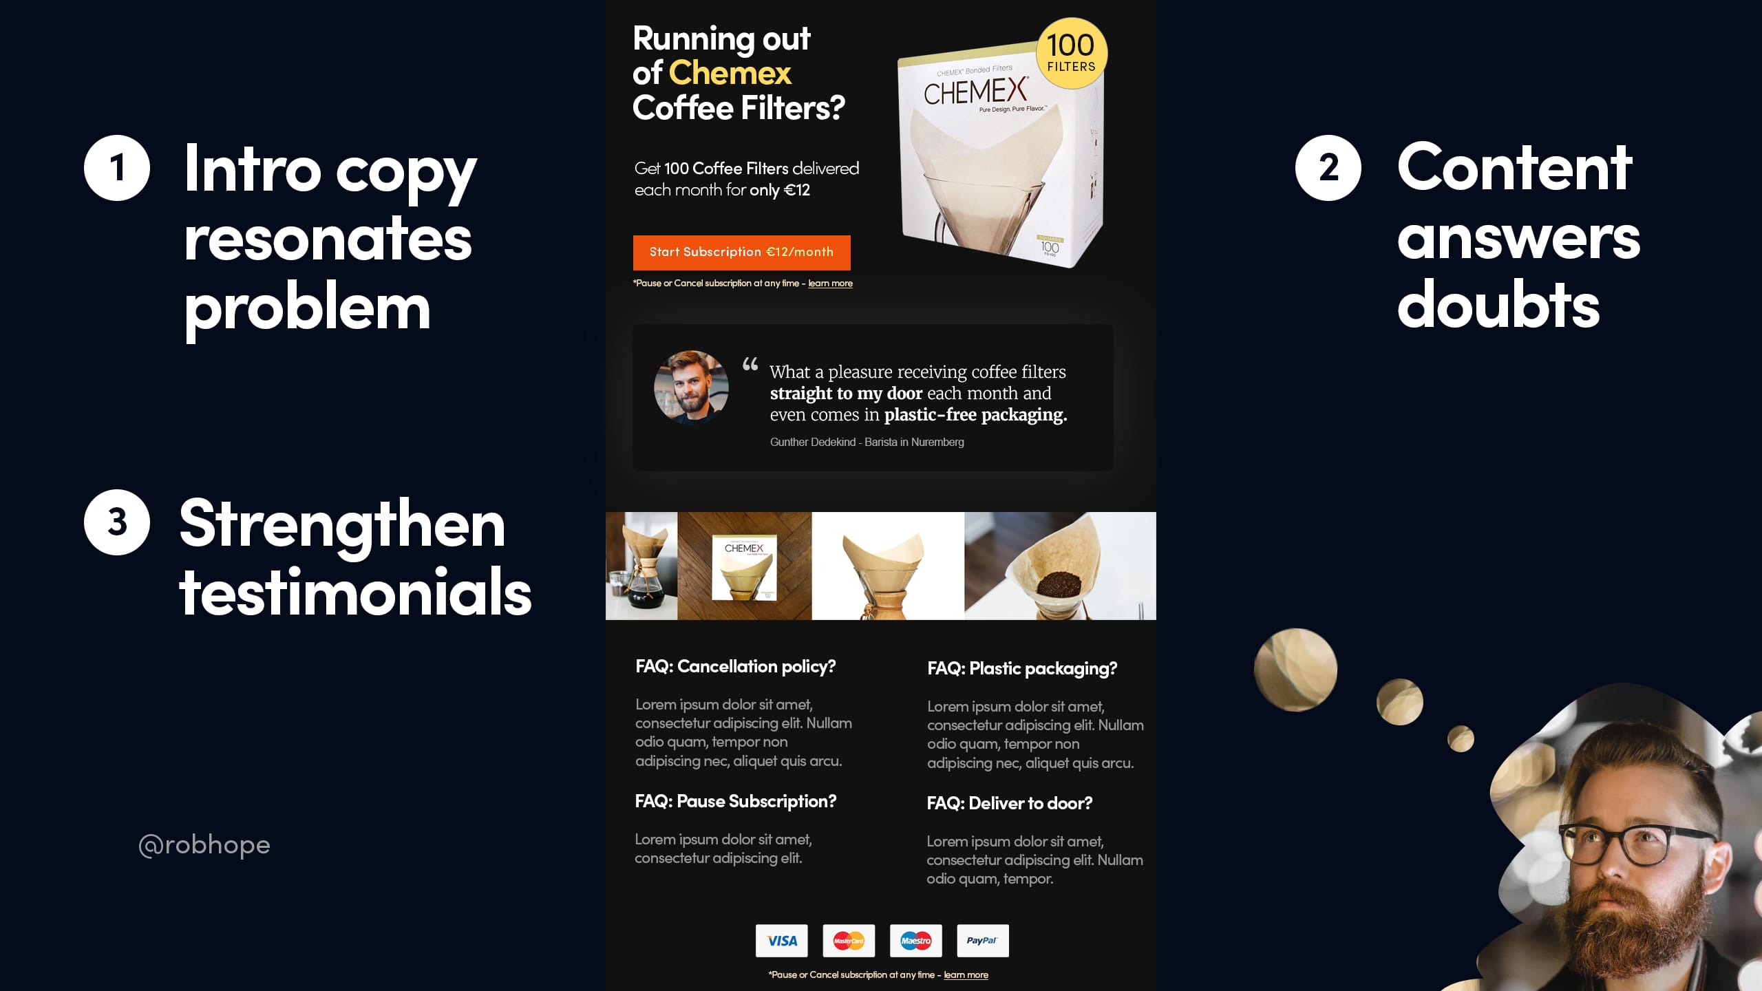Screen dimensions: 1762x991
Task: Toggle plastic-free packaging preference
Action: click(1021, 668)
